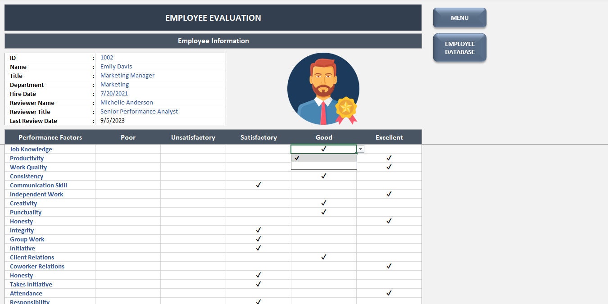Click the Excellent column header

pyautogui.click(x=389, y=137)
